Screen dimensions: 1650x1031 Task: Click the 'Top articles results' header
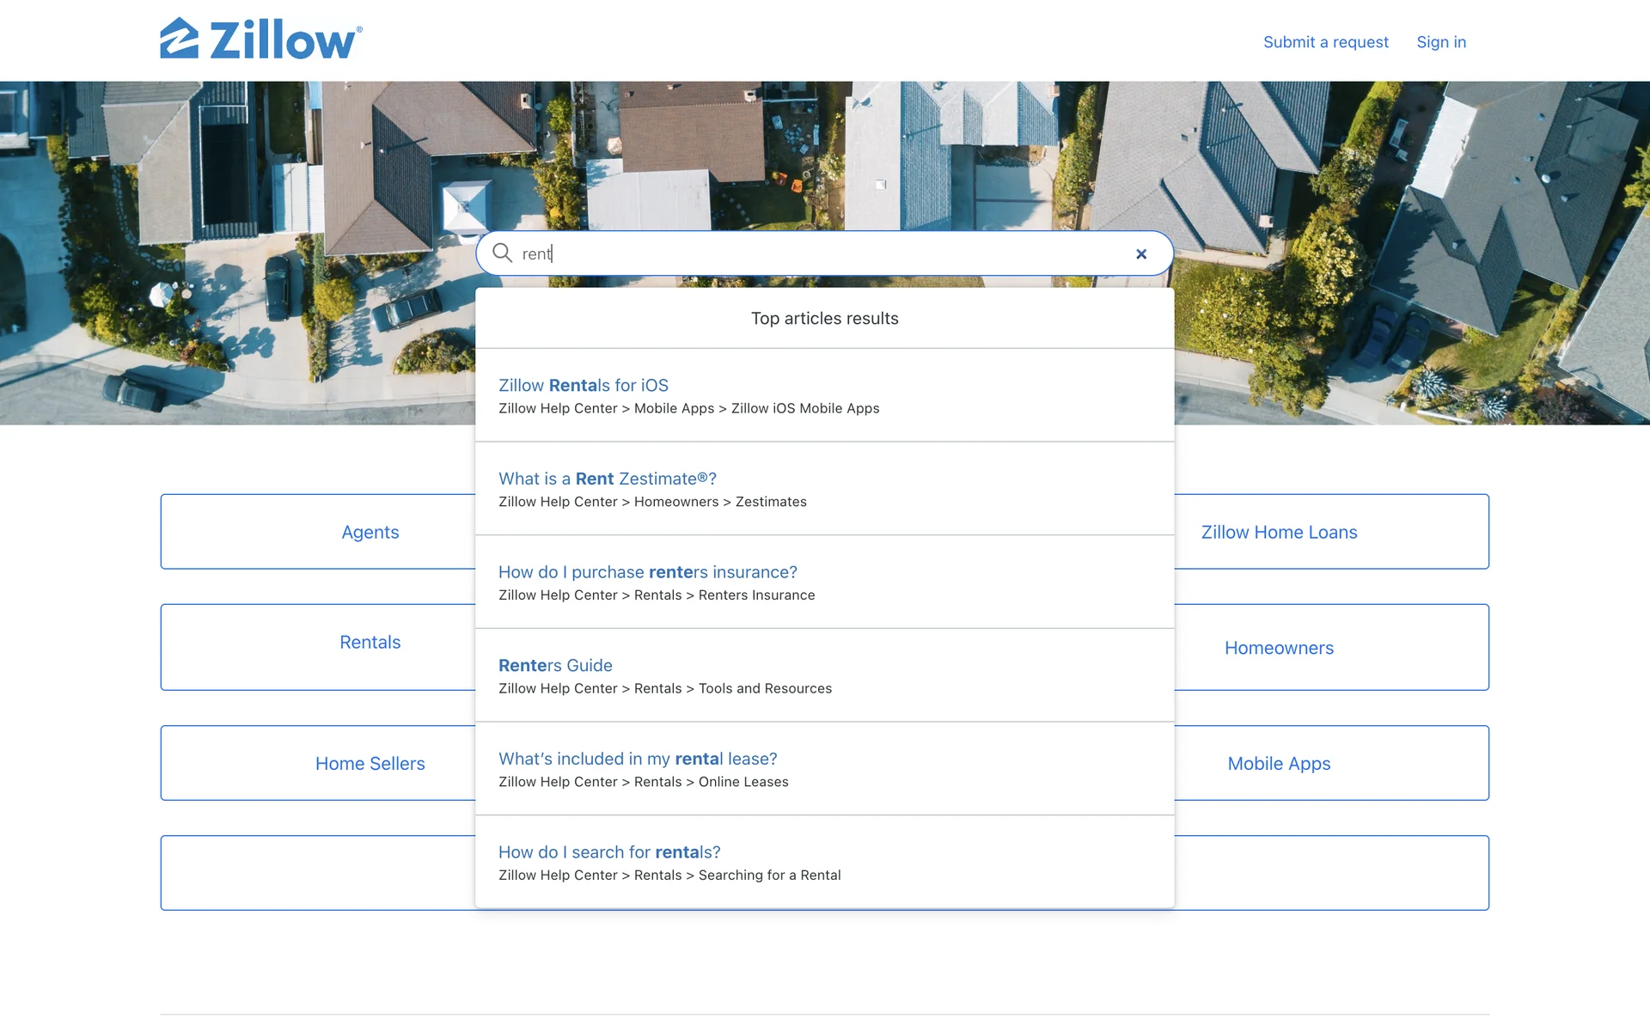(x=824, y=319)
